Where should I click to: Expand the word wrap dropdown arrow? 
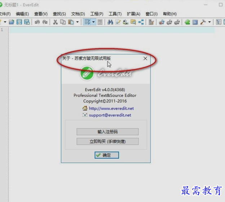pos(93,22)
